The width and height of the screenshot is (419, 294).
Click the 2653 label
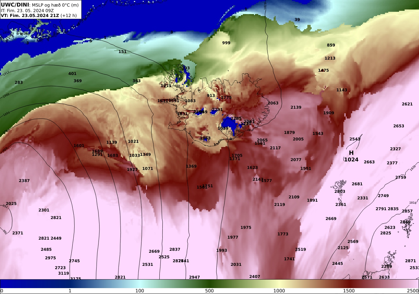pos(399,126)
